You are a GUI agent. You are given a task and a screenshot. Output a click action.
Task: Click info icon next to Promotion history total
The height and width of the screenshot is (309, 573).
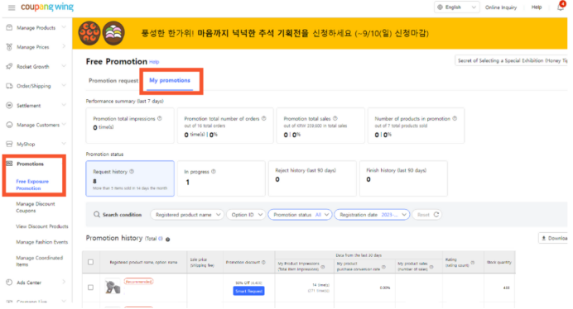[168, 240]
